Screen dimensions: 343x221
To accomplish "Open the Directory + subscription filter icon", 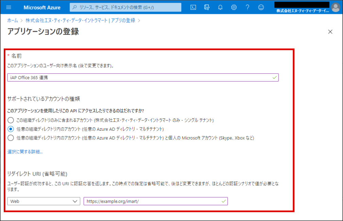I will pyautogui.click(x=207, y=7).
